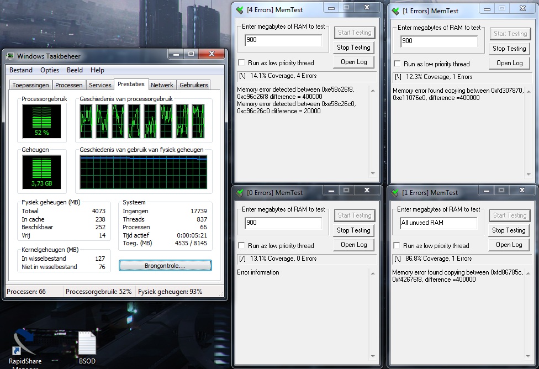This screenshot has height=369, width=539.
Task: Stop Testing in [4 Errors] MemTest
Action: point(353,48)
